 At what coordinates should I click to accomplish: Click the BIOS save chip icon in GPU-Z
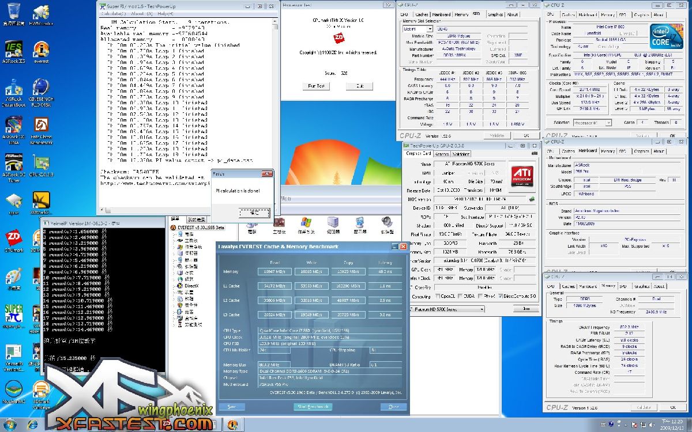[x=532, y=199]
